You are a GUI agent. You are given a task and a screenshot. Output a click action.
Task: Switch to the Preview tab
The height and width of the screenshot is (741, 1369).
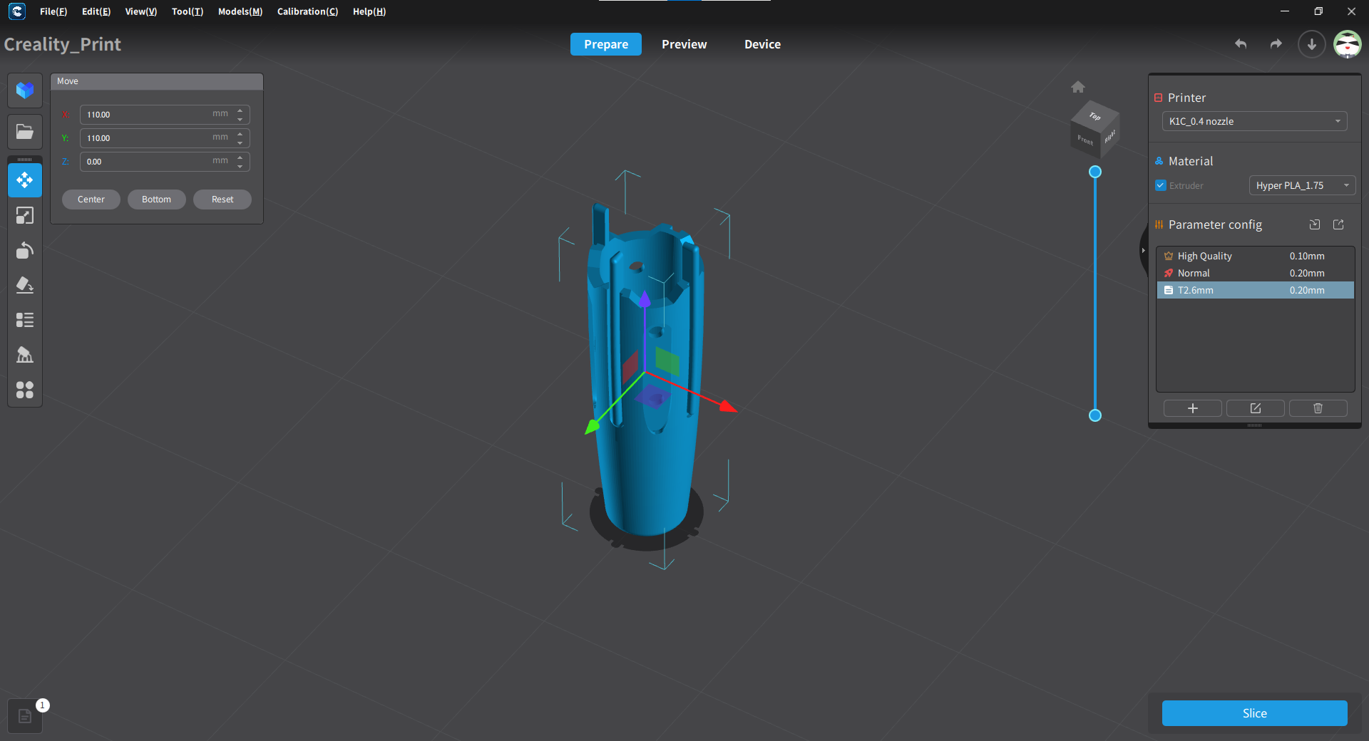[684, 44]
